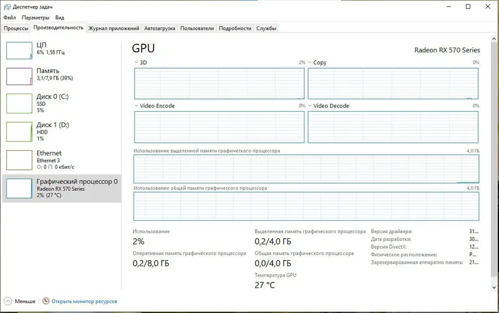Open the Copy engine dropdown chevron

point(309,62)
